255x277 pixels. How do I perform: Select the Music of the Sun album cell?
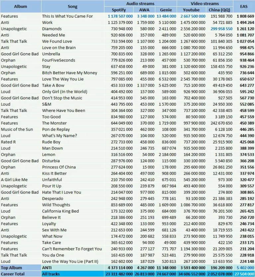click(x=17, y=129)
